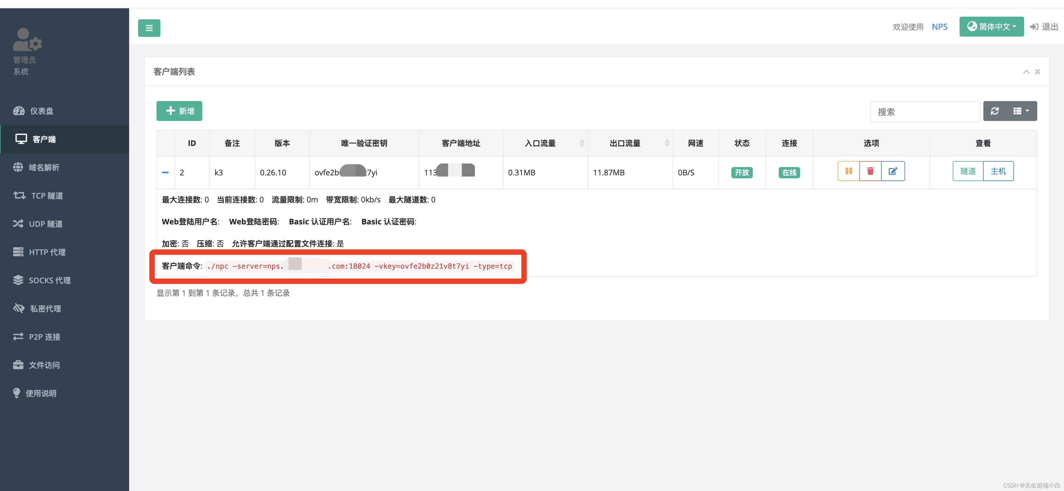Open SOCKS 代理 section
Image resolution: width=1064 pixels, height=491 pixels.
pyautogui.click(x=49, y=281)
